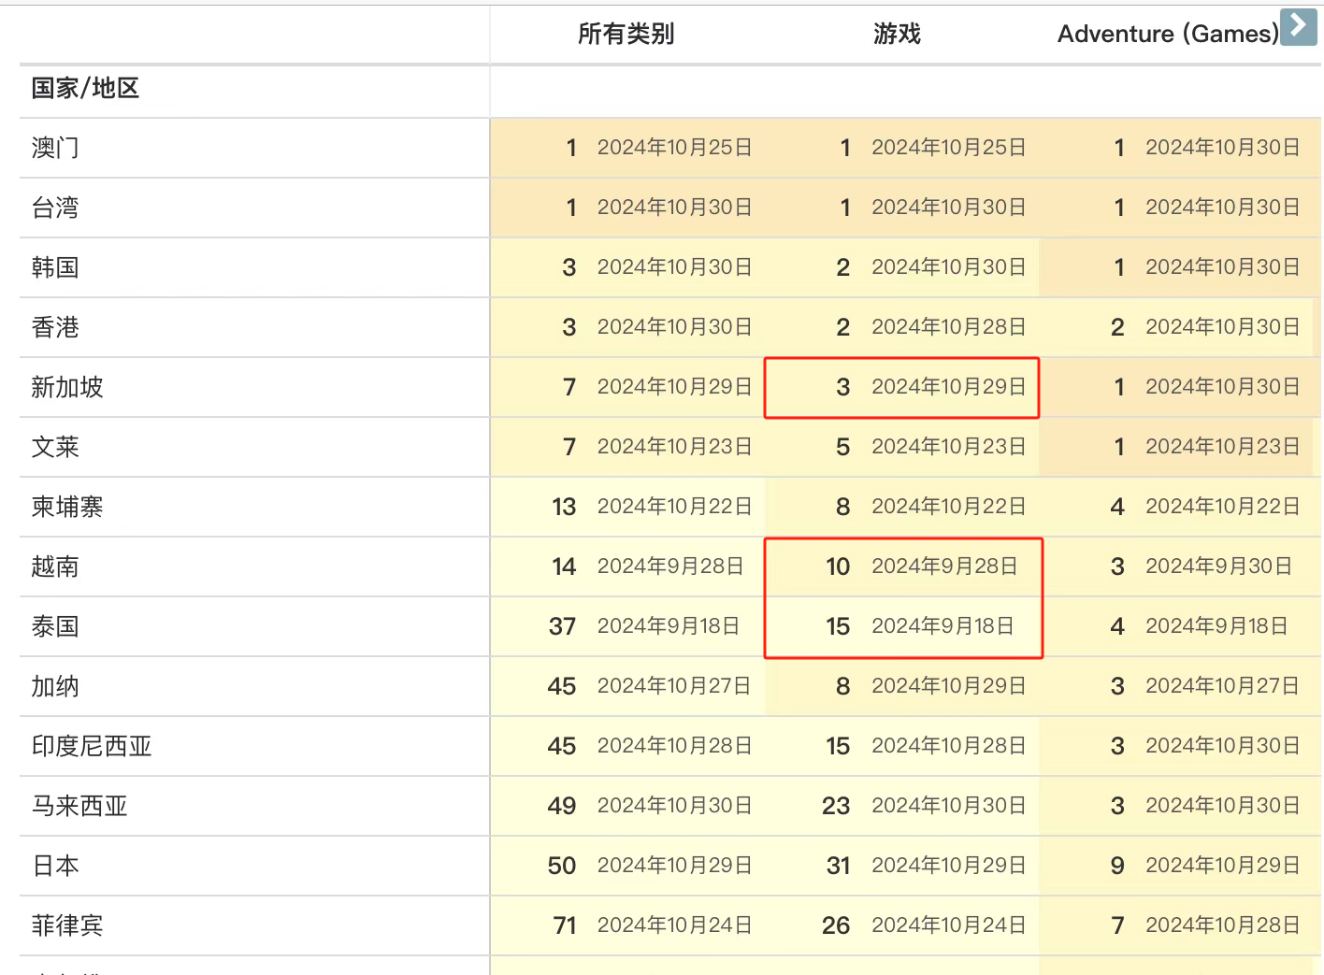This screenshot has height=975, width=1324.
Task: Select the 印度尼西亚 row label
Action: point(92,746)
